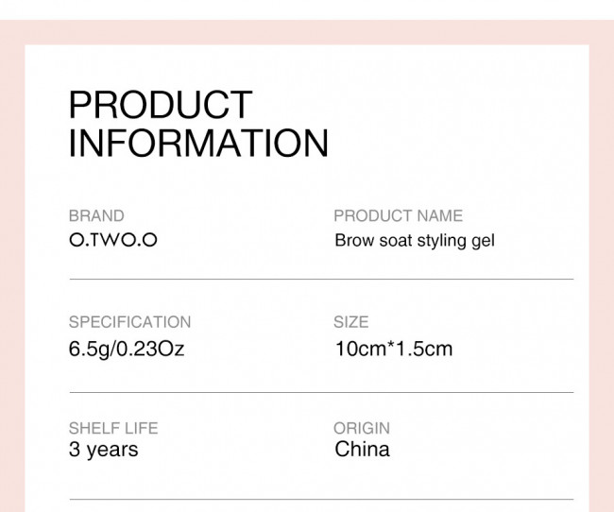Click the pink strip above the white card
Viewport: 614px width, 512px height.
pos(307,31)
